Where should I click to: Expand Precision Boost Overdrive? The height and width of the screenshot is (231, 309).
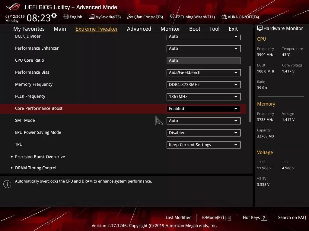[x=40, y=157]
